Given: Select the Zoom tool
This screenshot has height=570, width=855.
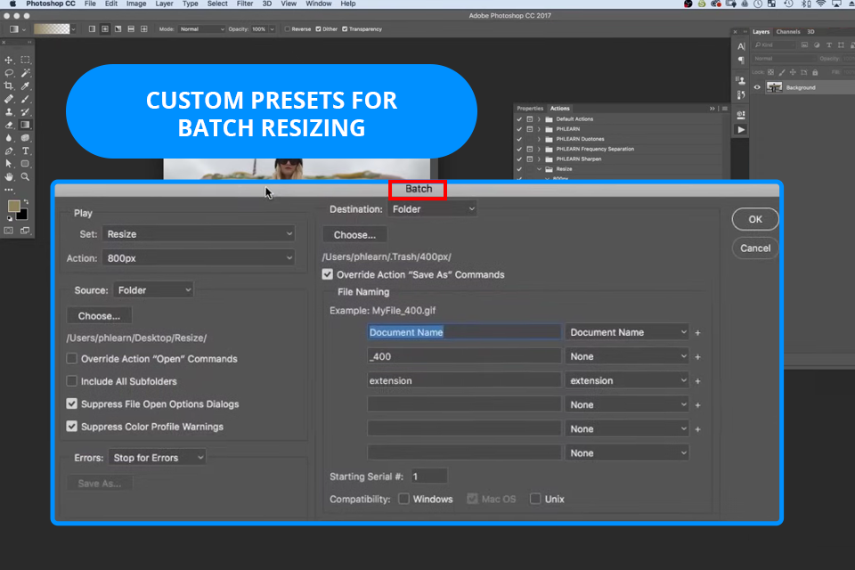Looking at the screenshot, I should [x=25, y=176].
